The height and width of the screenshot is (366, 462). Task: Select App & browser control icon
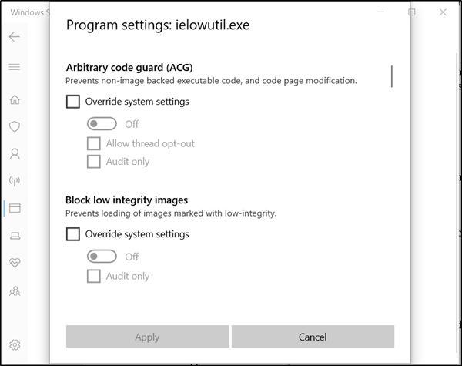(15, 208)
